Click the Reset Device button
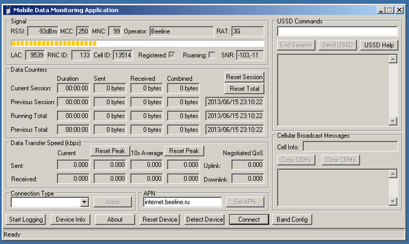The height and width of the screenshot is (244, 409). (x=160, y=220)
